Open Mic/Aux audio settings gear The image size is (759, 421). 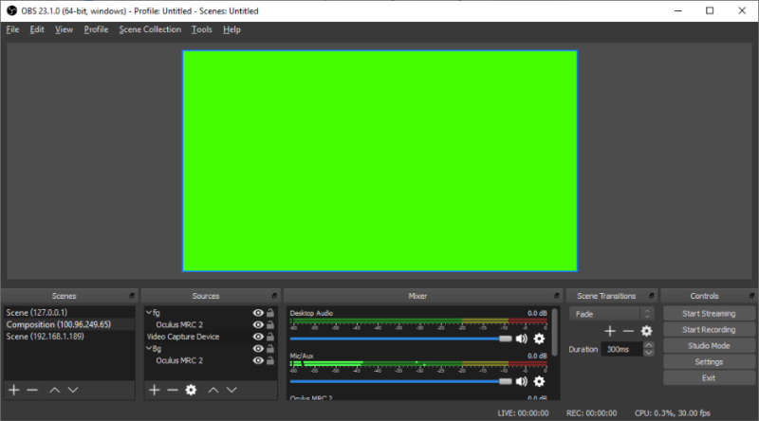pyautogui.click(x=539, y=381)
